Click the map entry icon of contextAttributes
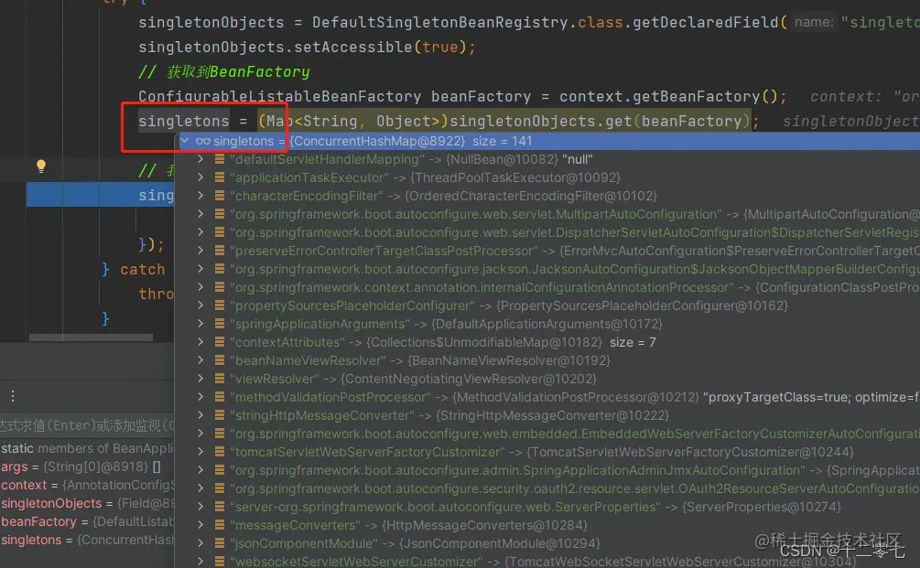Screen dimensions: 920x568 [220, 342]
